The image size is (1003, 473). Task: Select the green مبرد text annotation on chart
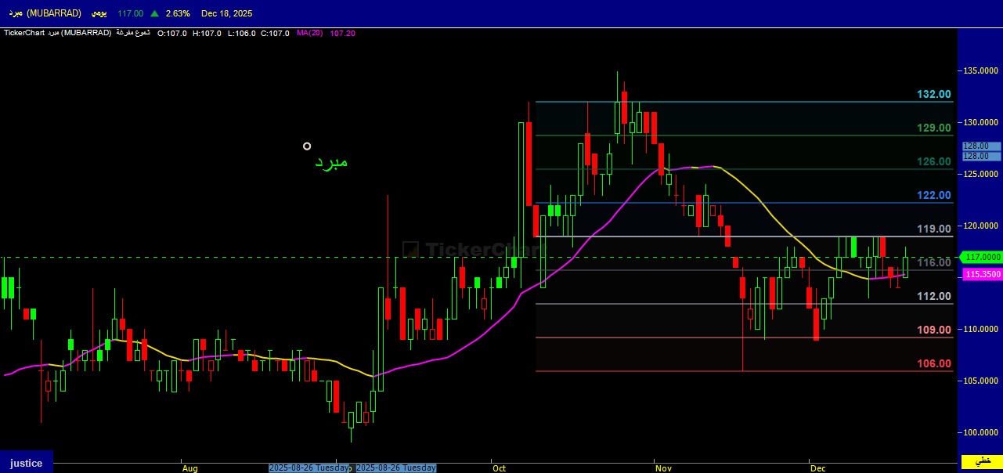click(331, 162)
